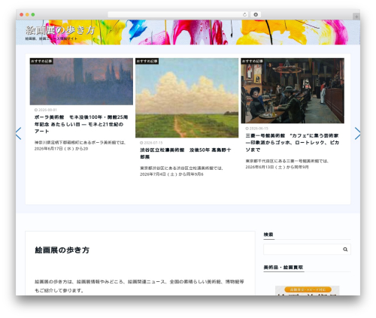Open the Monet Parliament painting thumbnail
Viewport: 376px width, 318px height.
tap(81, 81)
